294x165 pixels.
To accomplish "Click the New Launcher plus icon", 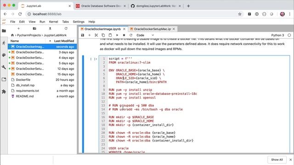I will point(18,28).
